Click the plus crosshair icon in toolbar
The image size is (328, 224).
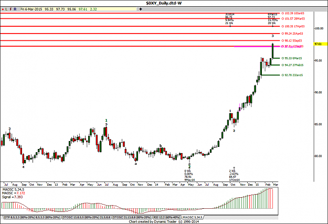pos(141,9)
